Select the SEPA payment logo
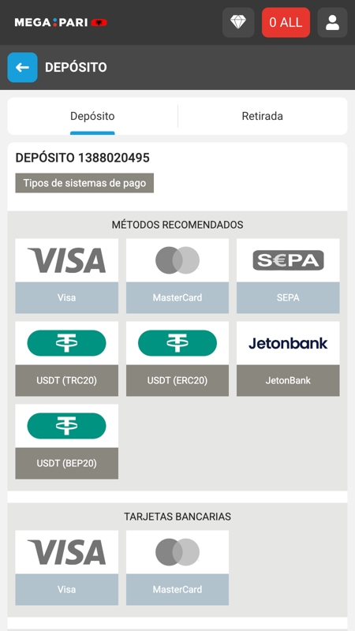Viewport: 355px width, 631px height. click(x=288, y=260)
